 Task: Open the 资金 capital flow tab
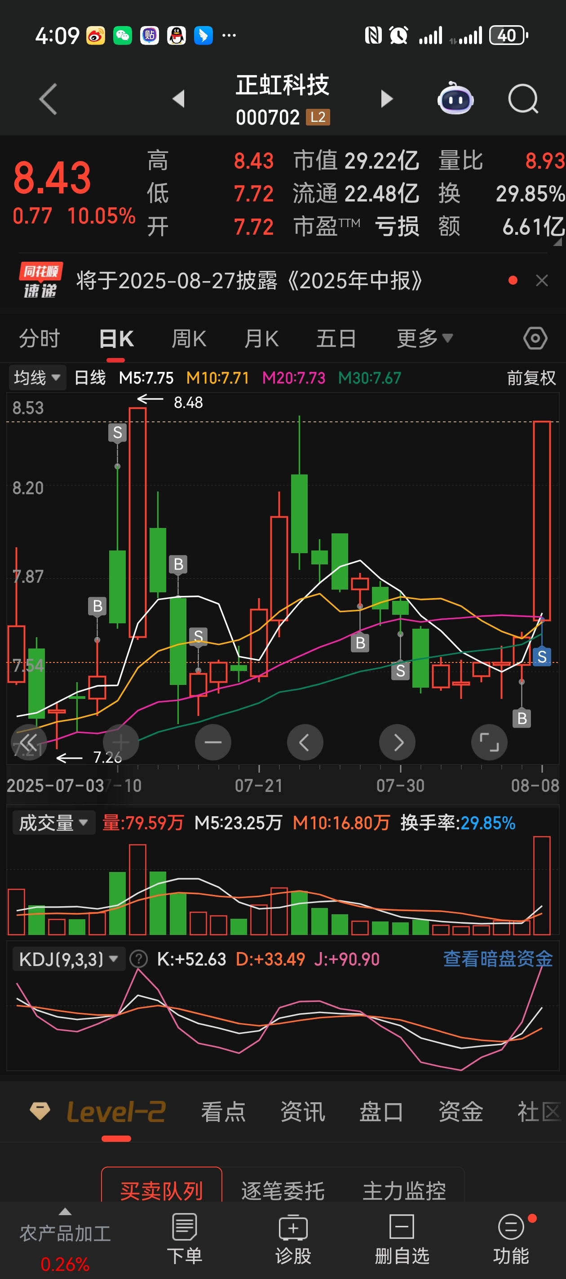[461, 1111]
